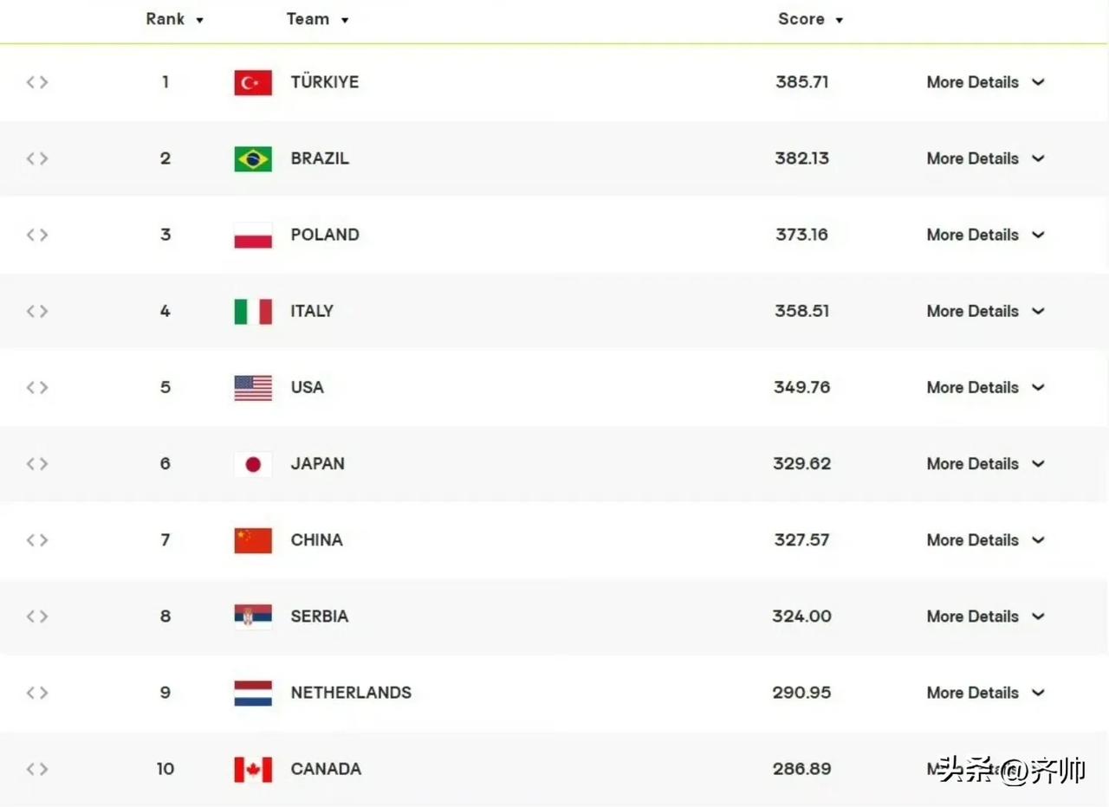Click the chevron next to Brazil's More Details

click(x=1038, y=158)
